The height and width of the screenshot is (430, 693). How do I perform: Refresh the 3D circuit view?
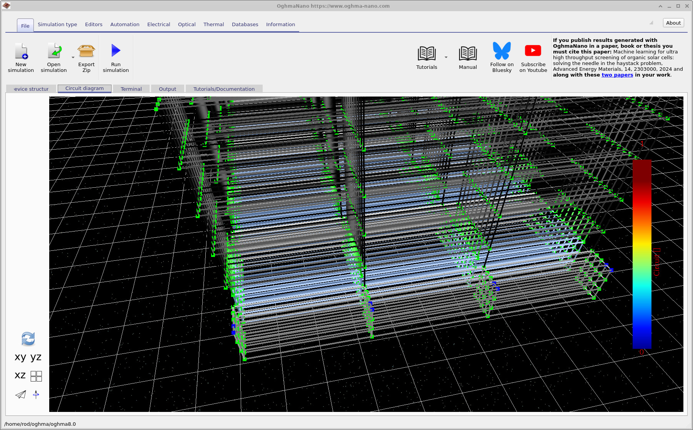[28, 339]
